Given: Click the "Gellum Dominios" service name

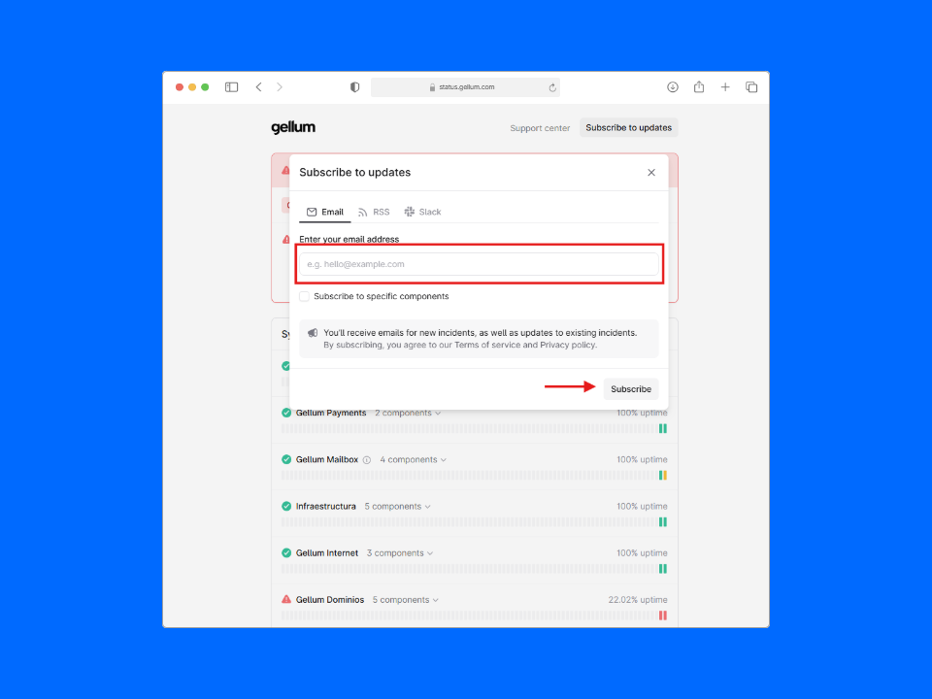Looking at the screenshot, I should [x=330, y=600].
